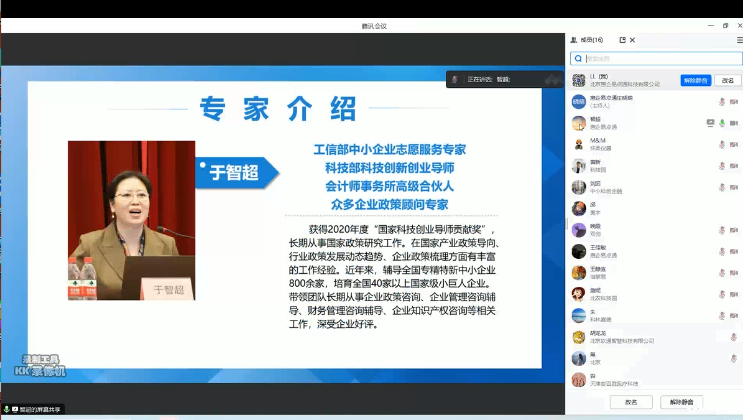Click 刘丽's camera-off icon
This screenshot has width=743, height=420.
tap(734, 187)
